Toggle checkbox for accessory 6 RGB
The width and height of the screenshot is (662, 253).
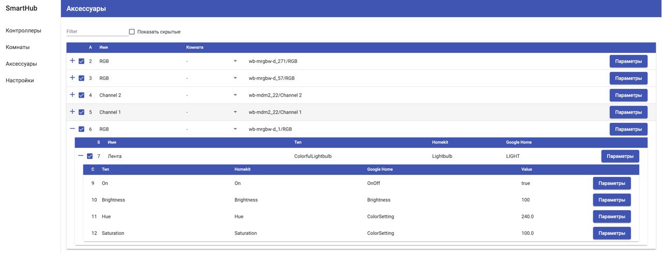(x=81, y=129)
